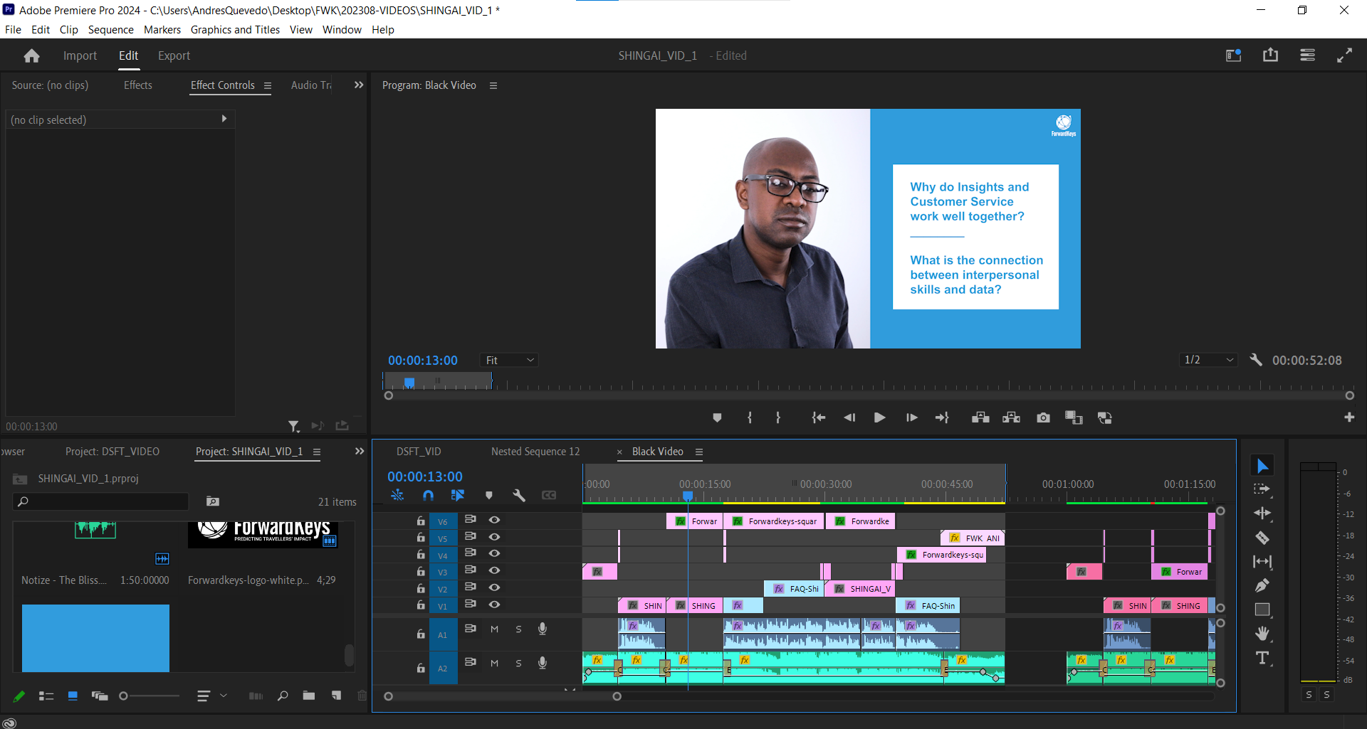Open playback resolution 1/2 dropdown
1367x729 pixels.
tap(1208, 360)
